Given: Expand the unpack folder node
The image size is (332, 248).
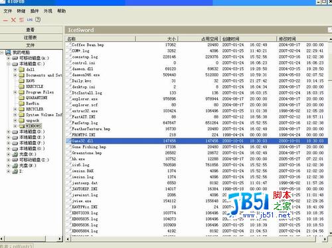Looking at the screenshot, I should [x=15, y=120].
